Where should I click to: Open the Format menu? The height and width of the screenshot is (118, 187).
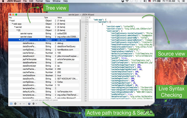tap(39, 1)
